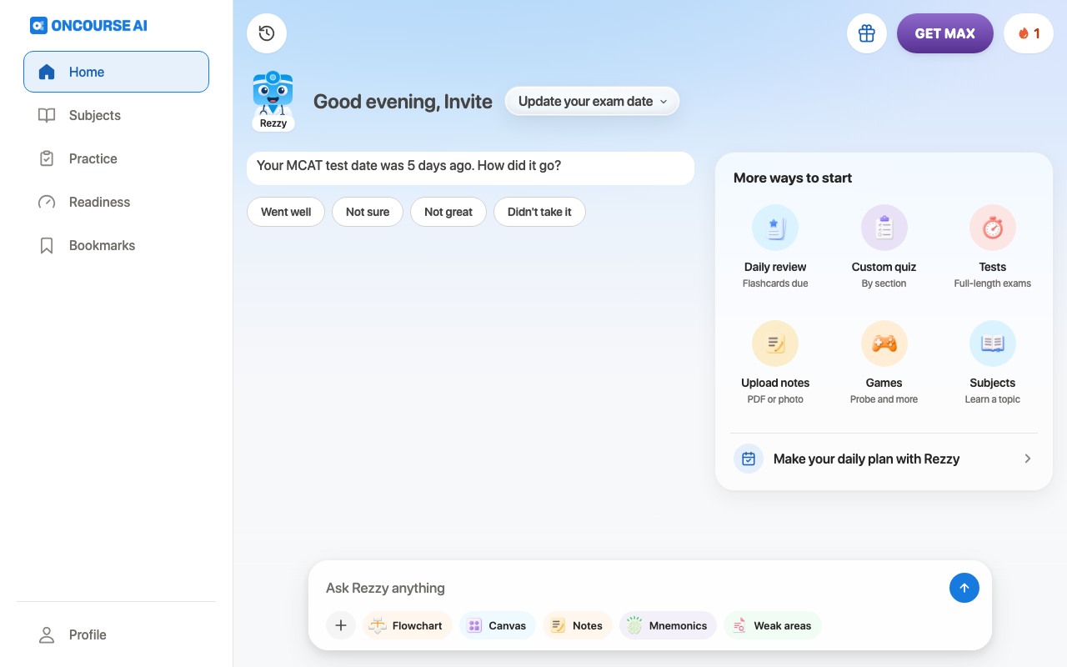Select the Canvas chip
The width and height of the screenshot is (1067, 667).
[498, 625]
